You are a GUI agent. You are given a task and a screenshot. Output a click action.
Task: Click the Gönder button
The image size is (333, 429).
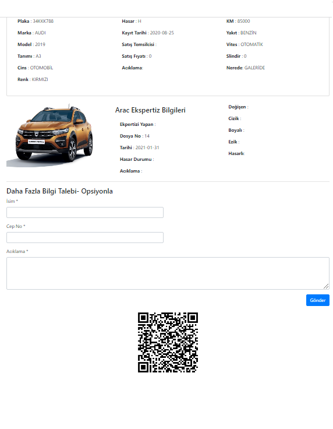tap(317, 300)
